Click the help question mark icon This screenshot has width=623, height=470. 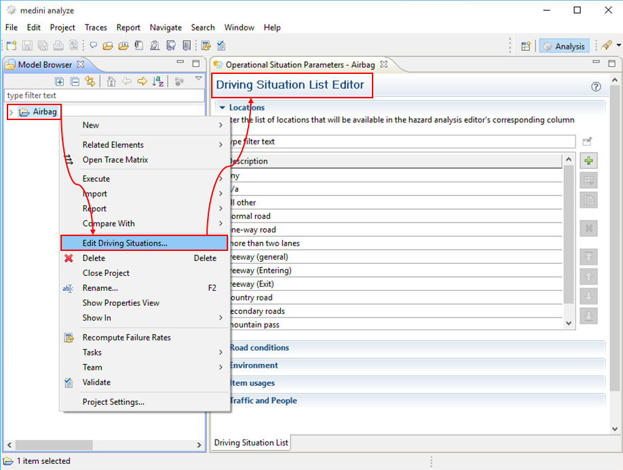596,87
